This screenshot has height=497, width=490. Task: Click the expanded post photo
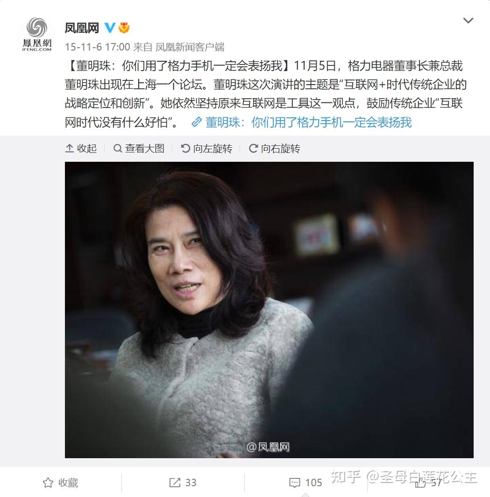(269, 310)
